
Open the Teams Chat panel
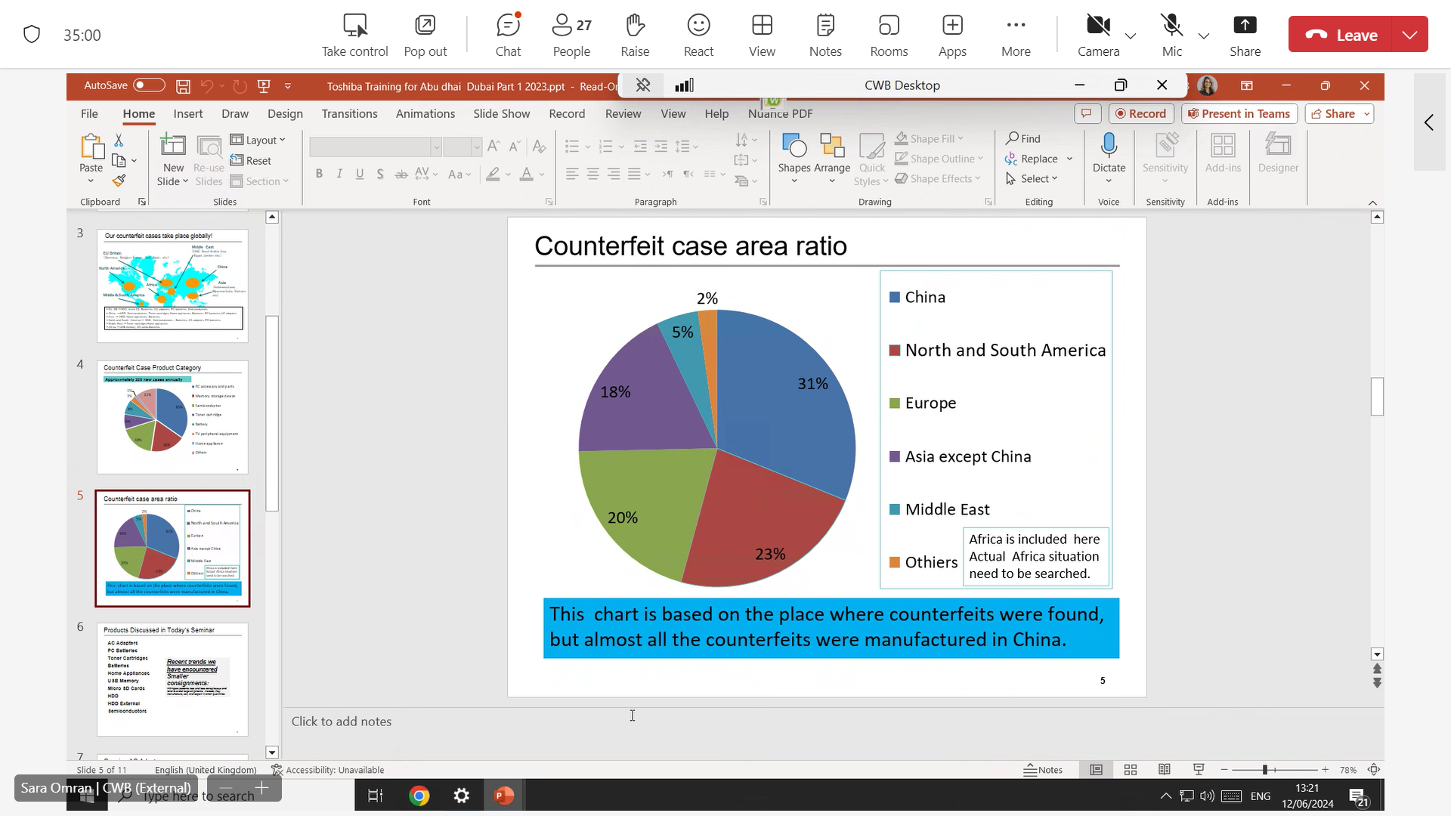click(x=508, y=35)
